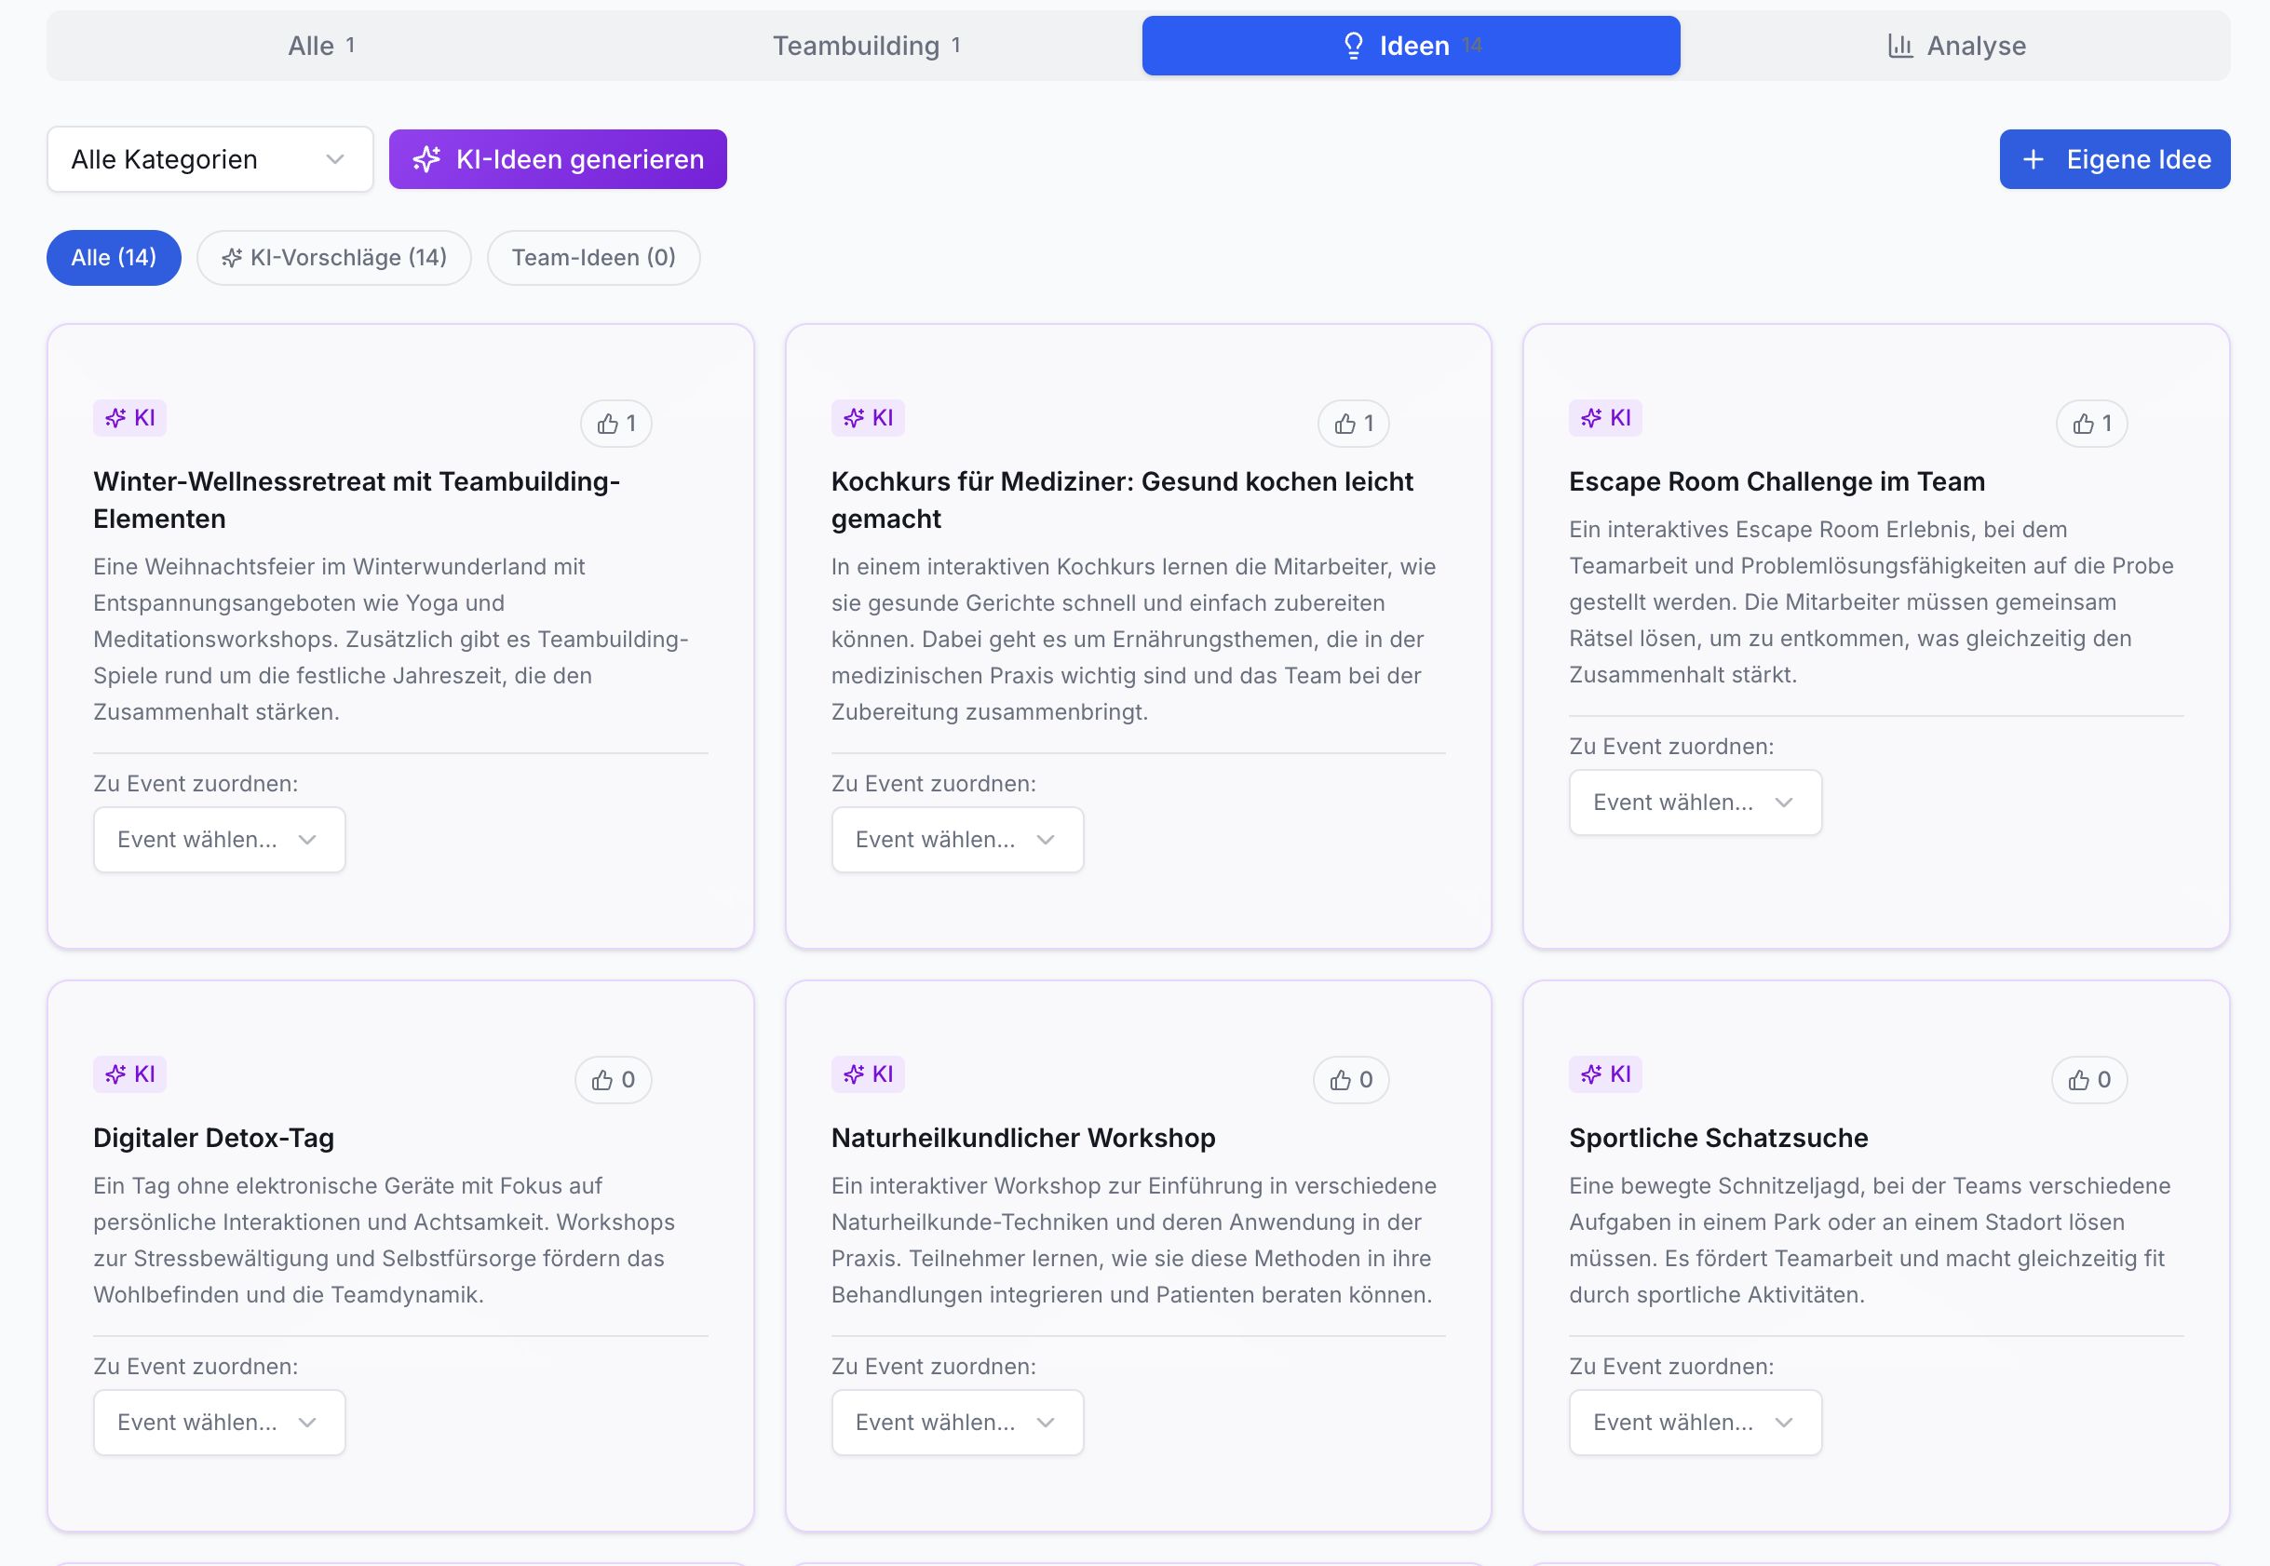Like the Winter-Wellnessretreat idea with thumbs-up

(616, 424)
